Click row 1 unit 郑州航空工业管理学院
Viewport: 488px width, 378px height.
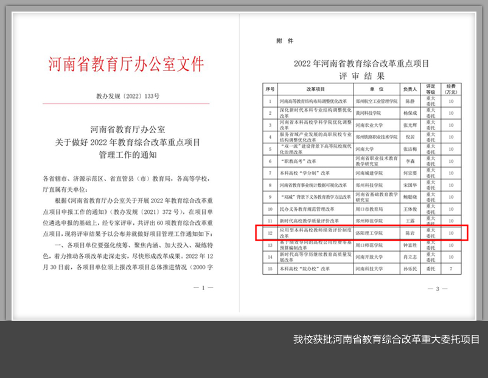click(x=376, y=101)
